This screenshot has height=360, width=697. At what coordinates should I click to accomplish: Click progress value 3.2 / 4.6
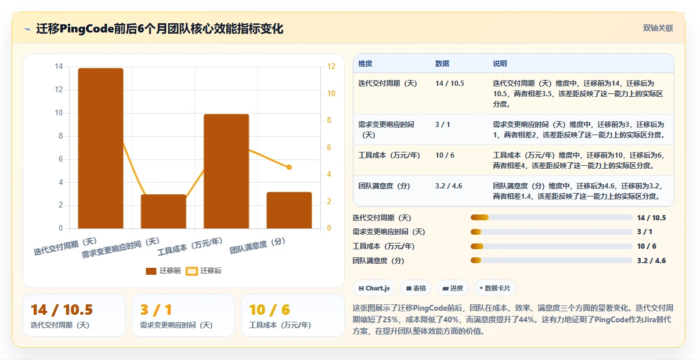651,261
